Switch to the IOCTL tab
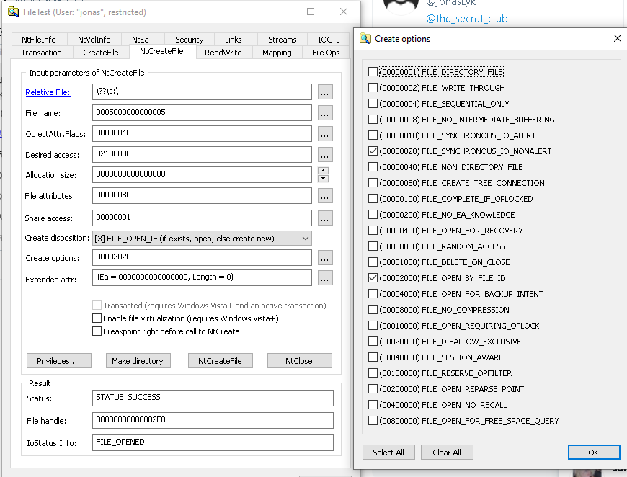Screen dimensions: 627x477 (329, 39)
